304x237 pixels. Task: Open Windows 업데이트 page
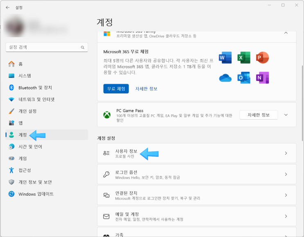(47, 194)
